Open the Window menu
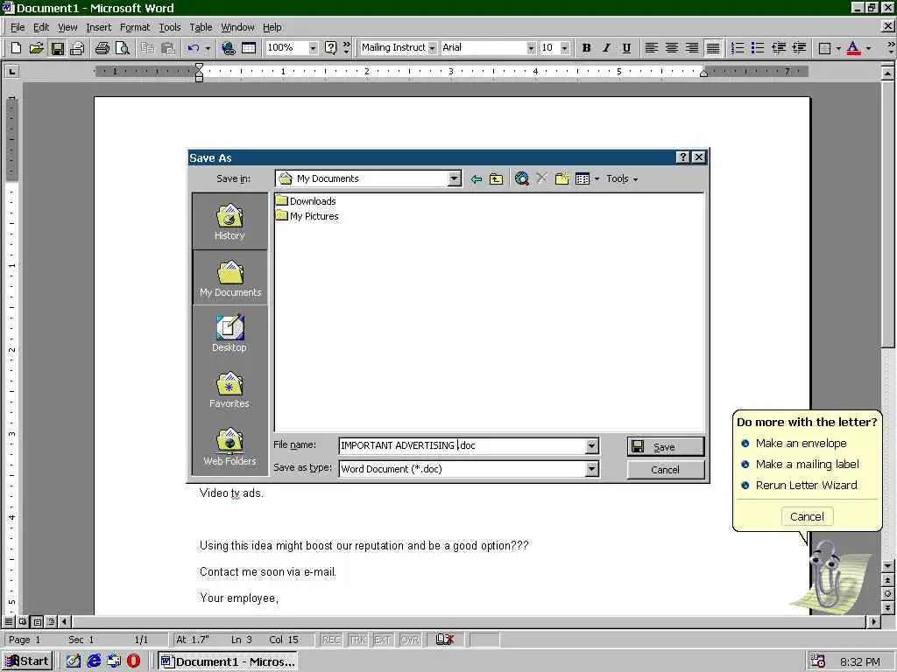 click(237, 27)
